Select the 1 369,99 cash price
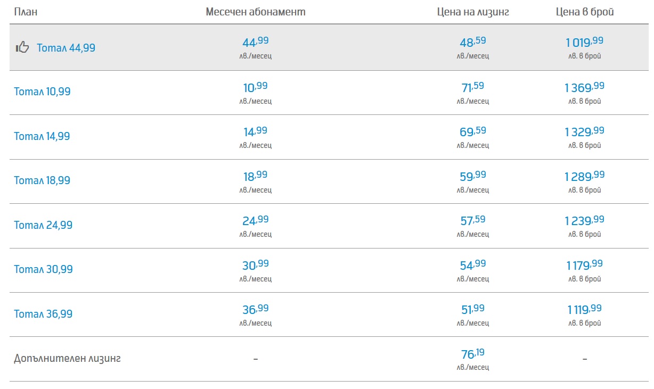Screen dimensions: 654x389 (x=585, y=87)
